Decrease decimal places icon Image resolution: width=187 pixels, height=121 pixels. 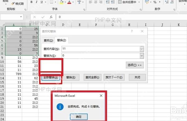[x=172, y=2]
